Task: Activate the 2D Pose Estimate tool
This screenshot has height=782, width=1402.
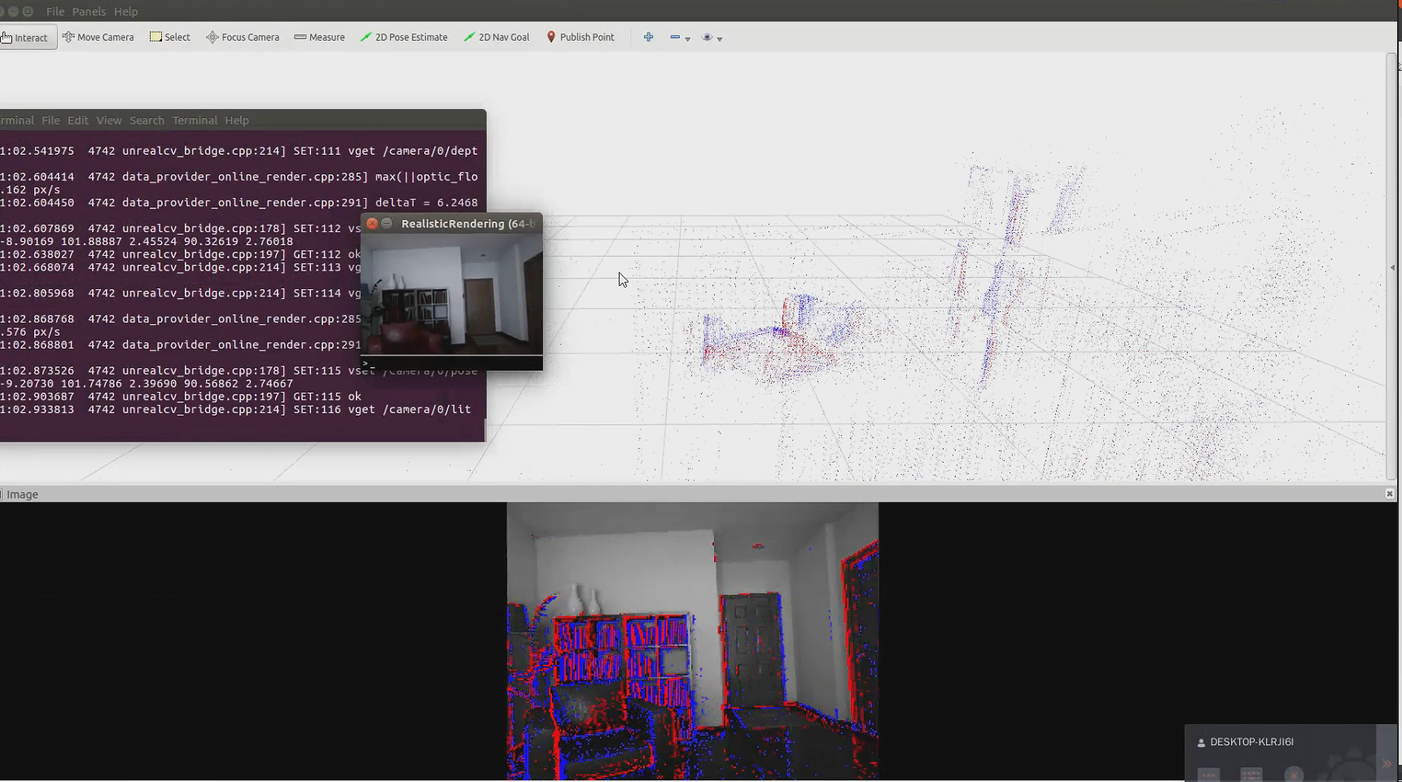Action: [x=404, y=37]
